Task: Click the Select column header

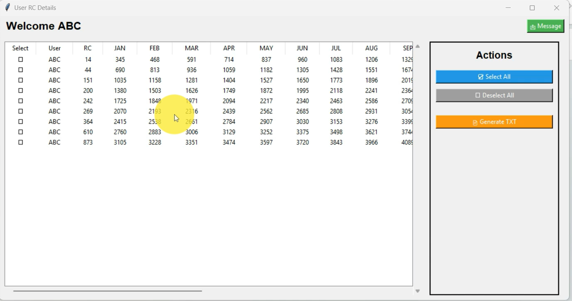Action: [20, 48]
